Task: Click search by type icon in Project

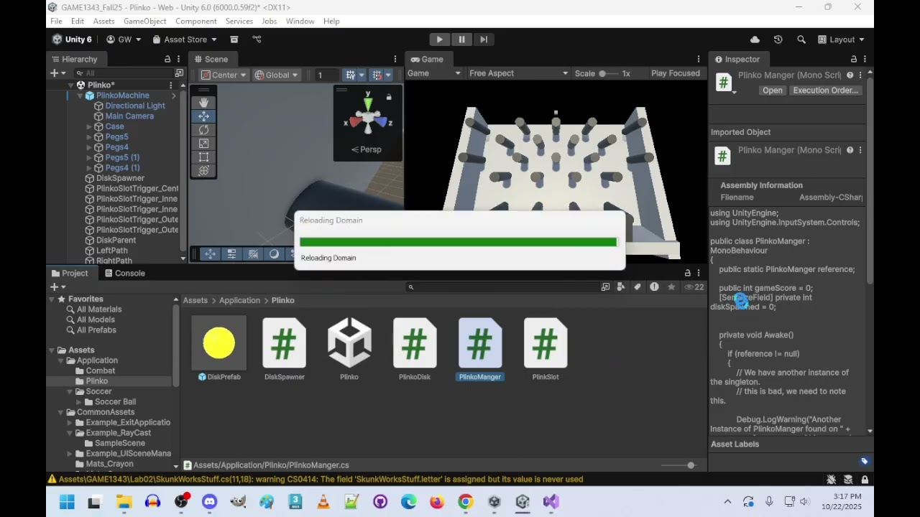Action: coord(622,287)
